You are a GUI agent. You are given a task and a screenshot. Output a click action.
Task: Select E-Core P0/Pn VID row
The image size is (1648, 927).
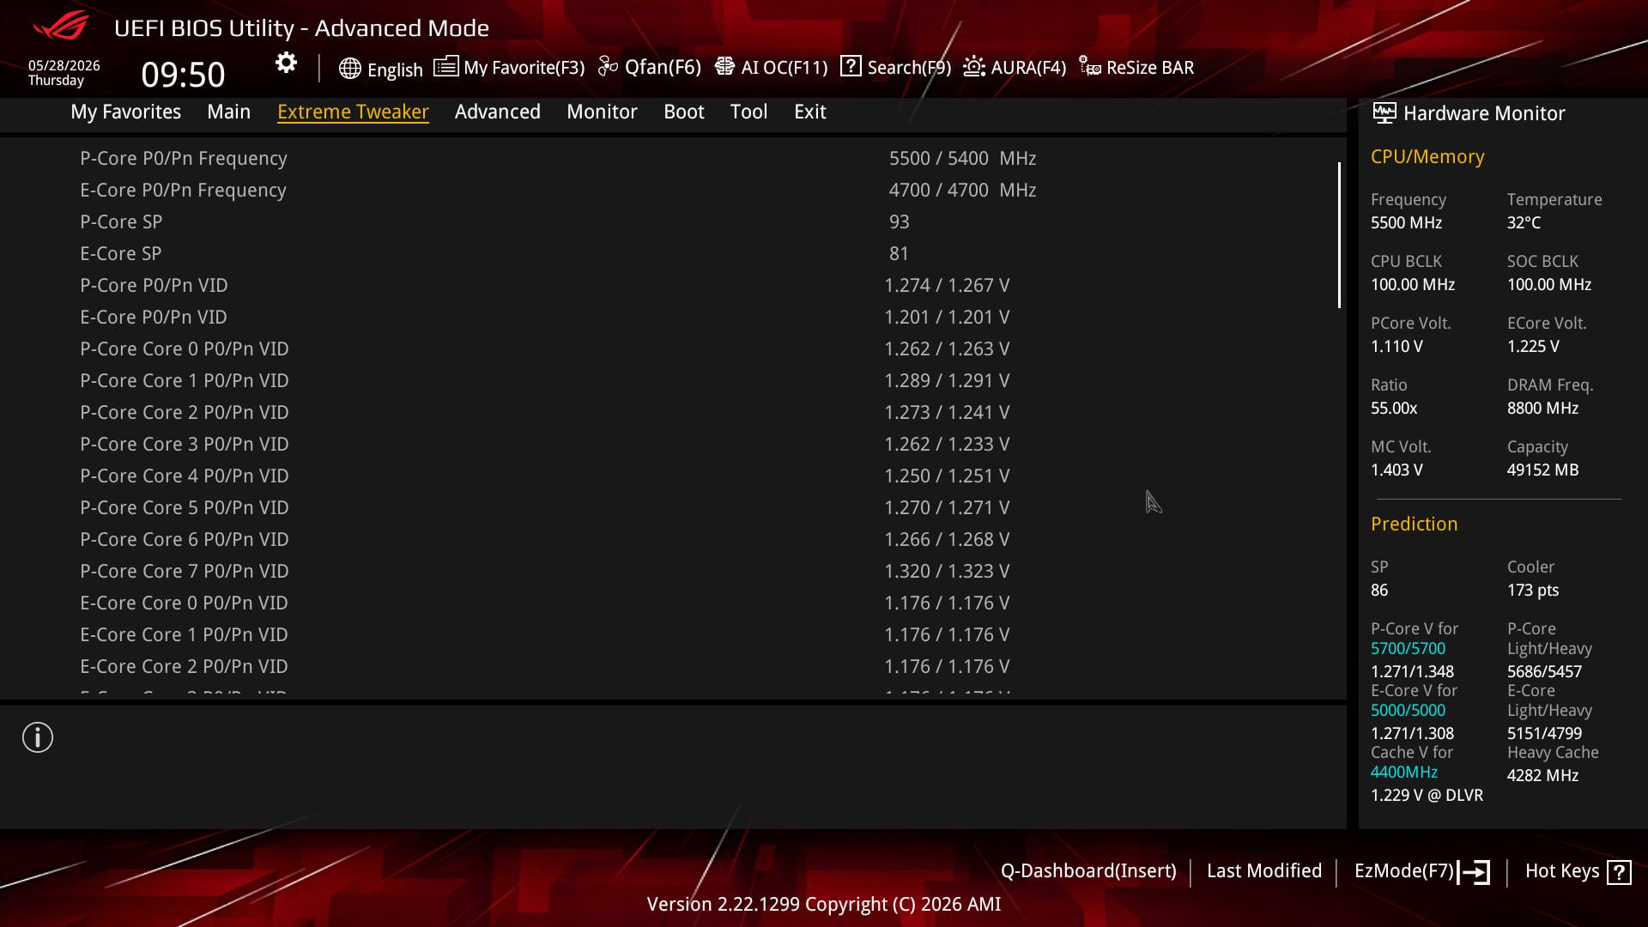tap(669, 318)
